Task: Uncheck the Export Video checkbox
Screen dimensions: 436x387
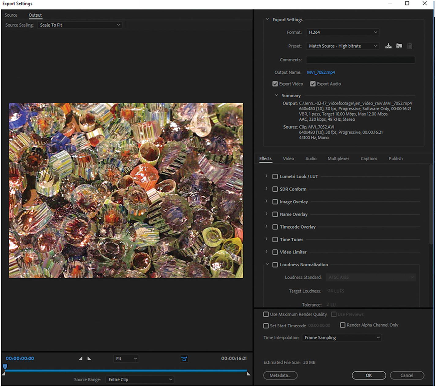Action: pyautogui.click(x=275, y=84)
